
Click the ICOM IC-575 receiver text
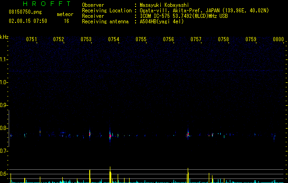tap(184, 16)
